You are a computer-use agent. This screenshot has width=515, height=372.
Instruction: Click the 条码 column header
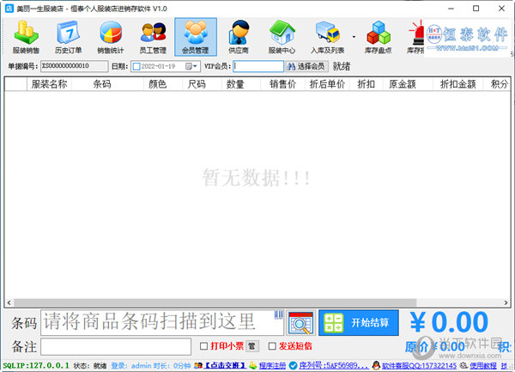pos(102,84)
